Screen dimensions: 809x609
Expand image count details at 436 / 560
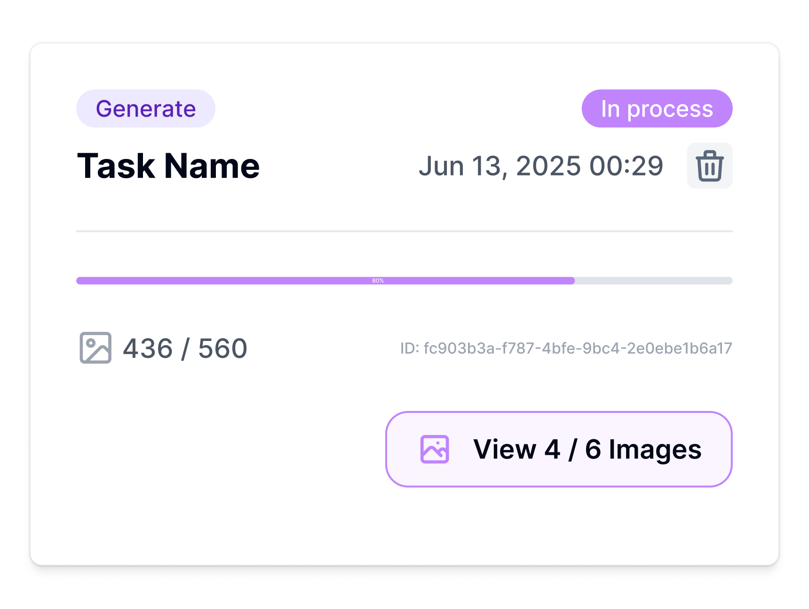[x=184, y=348]
